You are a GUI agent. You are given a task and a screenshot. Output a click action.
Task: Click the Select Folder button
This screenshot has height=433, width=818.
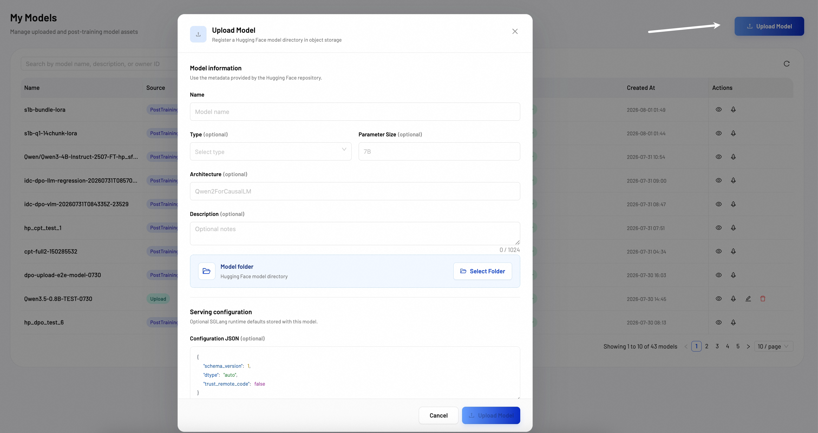click(482, 271)
